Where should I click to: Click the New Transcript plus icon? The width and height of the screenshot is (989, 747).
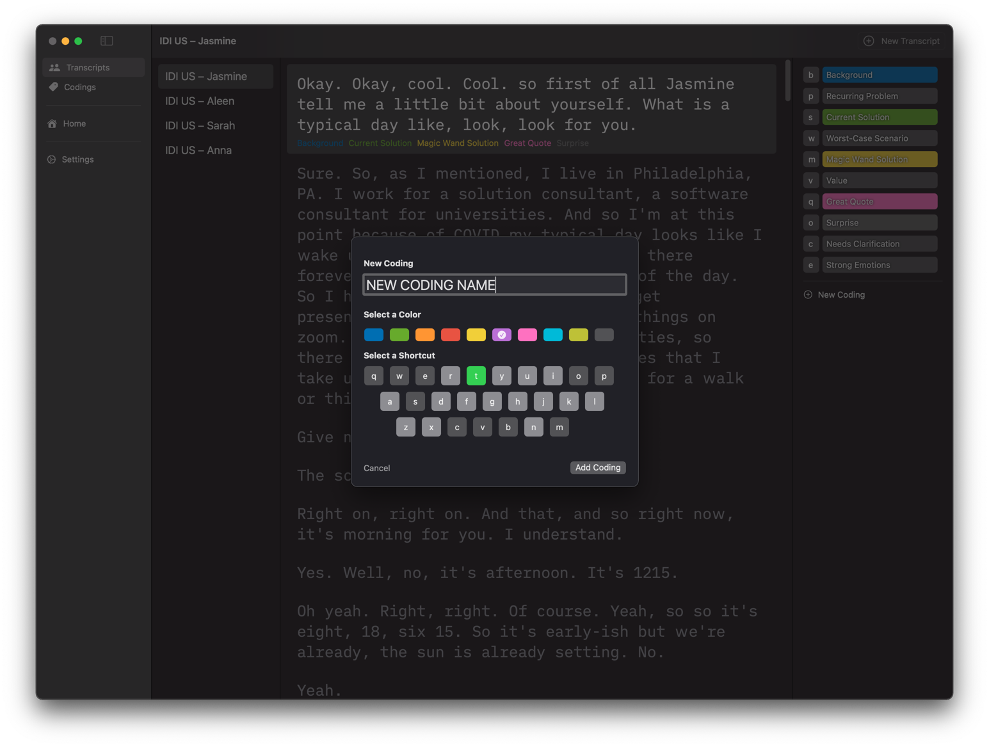click(x=869, y=41)
